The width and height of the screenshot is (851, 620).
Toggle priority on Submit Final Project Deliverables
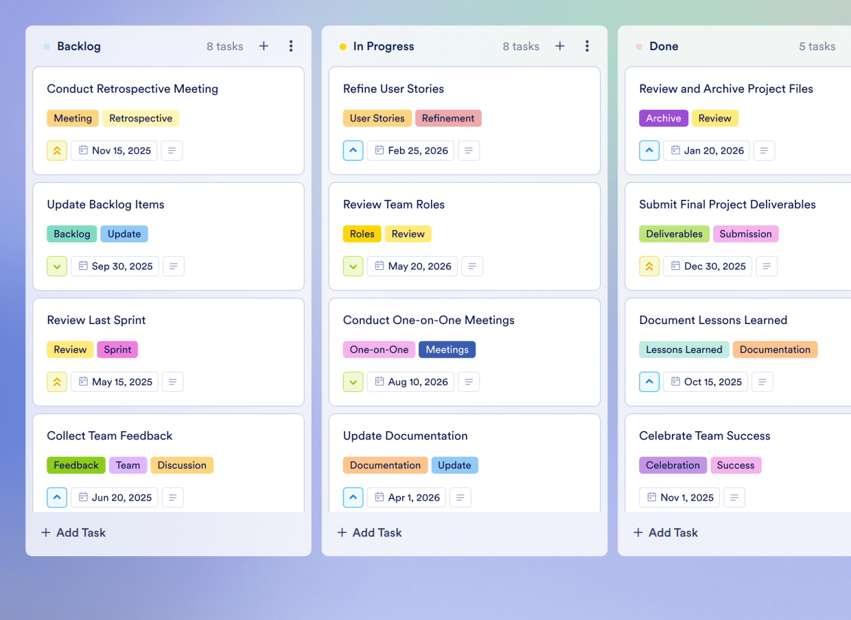pyautogui.click(x=649, y=266)
